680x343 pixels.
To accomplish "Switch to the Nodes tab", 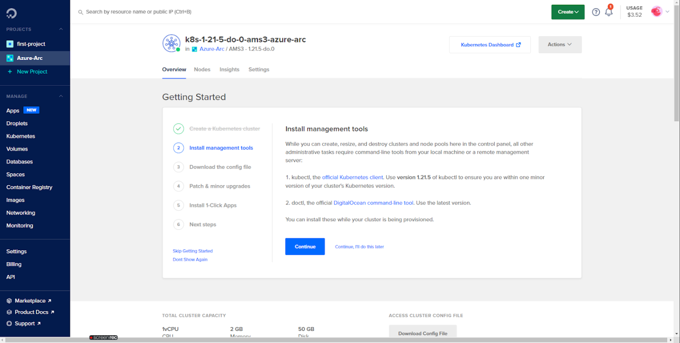I will pos(202,69).
